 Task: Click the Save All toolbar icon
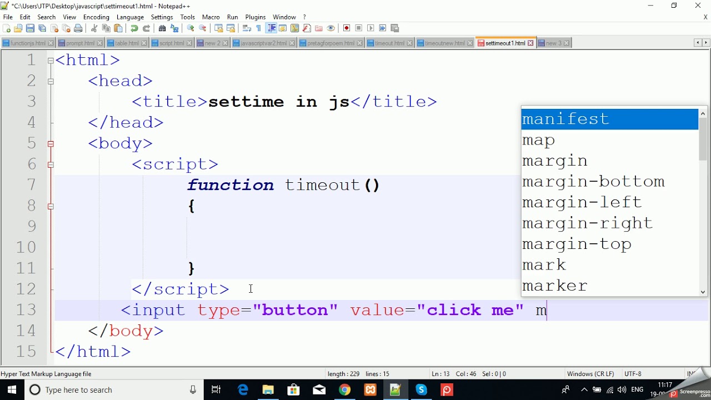coord(42,28)
